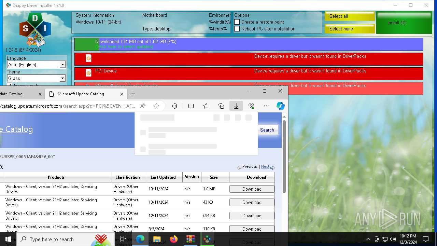
Task: Click the Snappy Driver Installer logo
Action: pos(34,30)
